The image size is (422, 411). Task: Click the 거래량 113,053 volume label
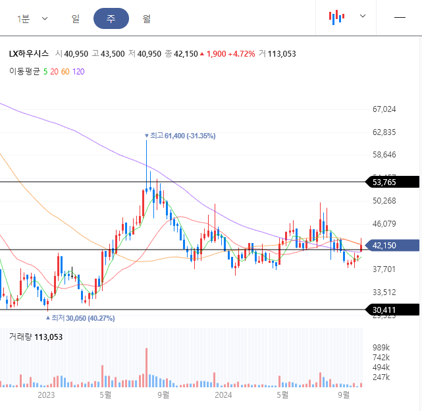coord(36,337)
